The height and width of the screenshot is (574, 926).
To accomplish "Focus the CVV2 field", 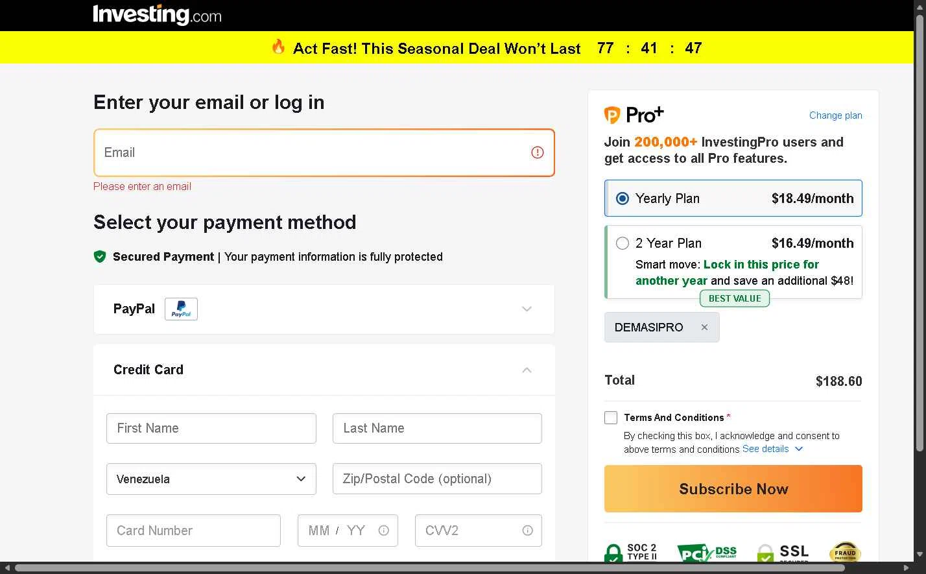I will (479, 531).
